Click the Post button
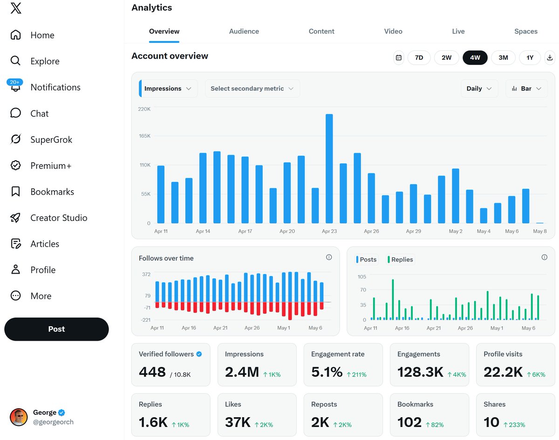This screenshot has width=559, height=440. click(x=56, y=329)
